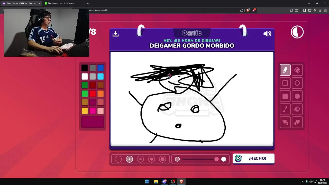Screen dimensions: 329x185
Task: Open the taskbar clock and date
Action: 323,182
